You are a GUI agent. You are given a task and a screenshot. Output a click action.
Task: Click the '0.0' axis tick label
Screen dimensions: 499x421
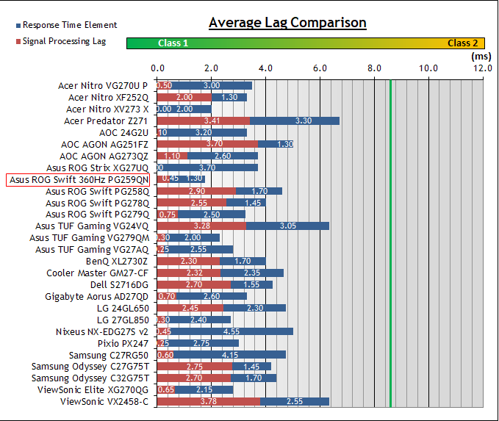[157, 68]
